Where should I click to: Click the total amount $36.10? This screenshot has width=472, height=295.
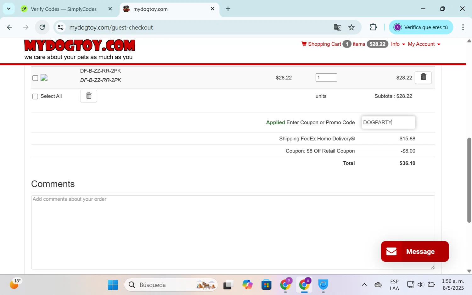pos(407,163)
